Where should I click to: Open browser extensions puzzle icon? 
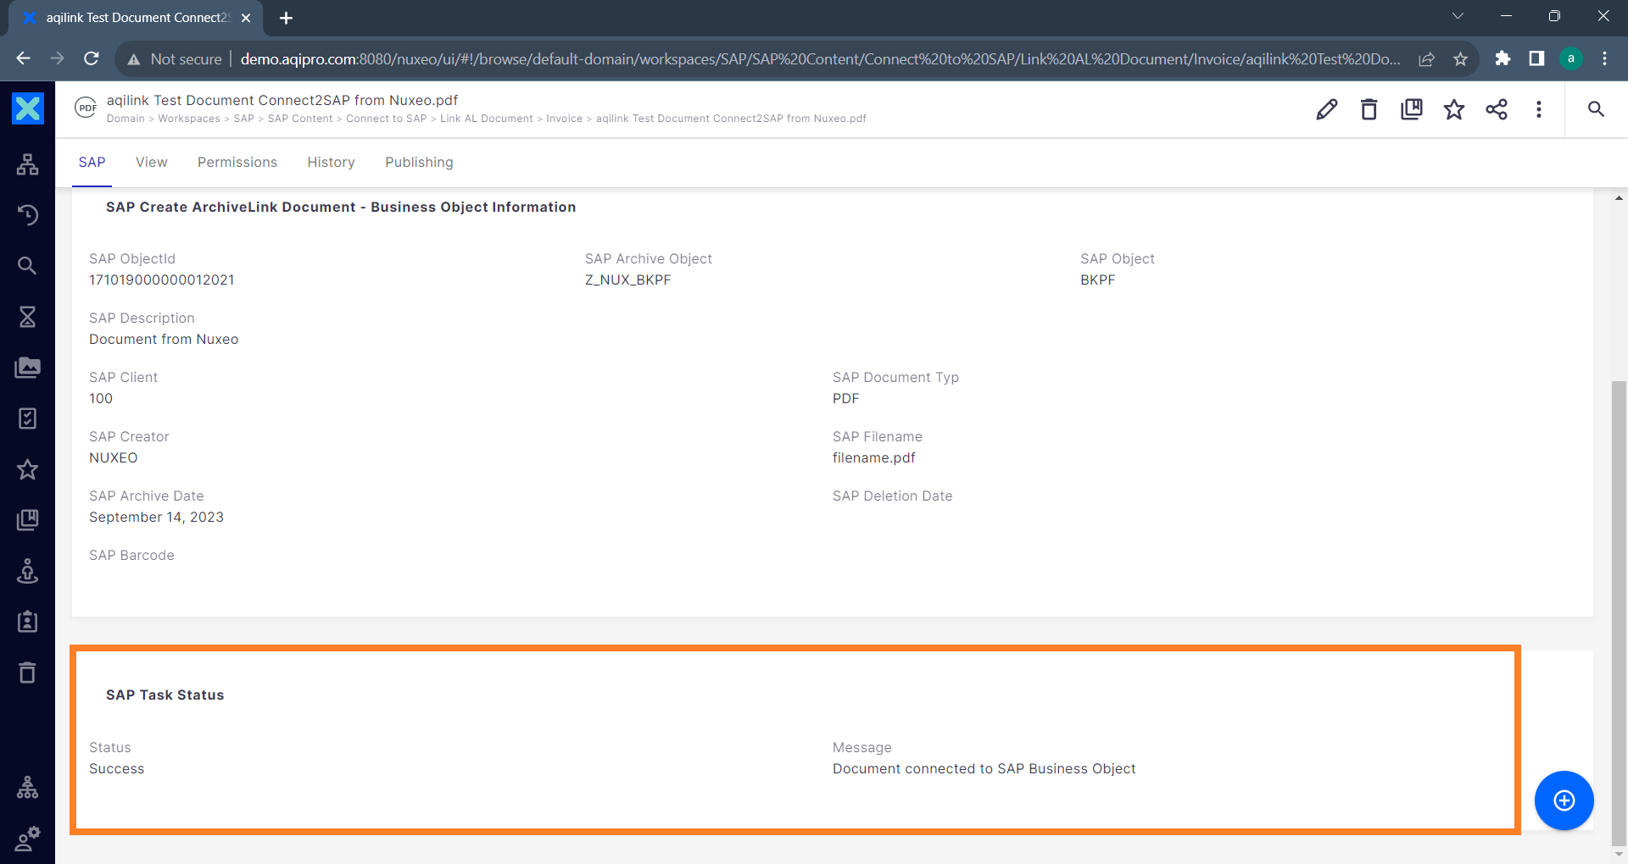coord(1503,58)
